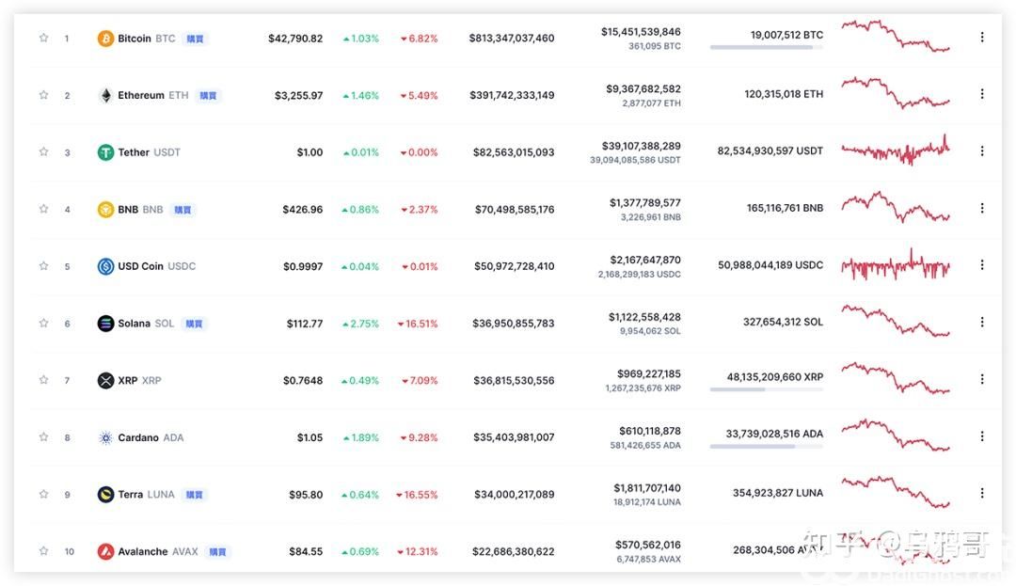The width and height of the screenshot is (1016, 586).
Task: Click the Tether green logo icon
Action: (105, 152)
